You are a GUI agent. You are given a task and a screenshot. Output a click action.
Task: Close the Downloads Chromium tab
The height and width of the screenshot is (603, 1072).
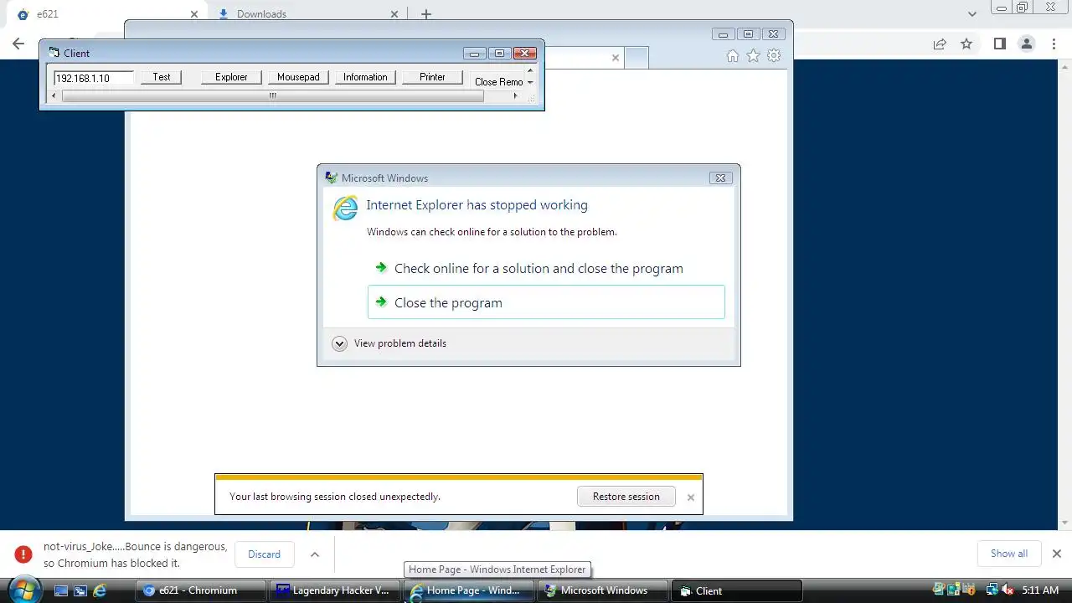point(394,14)
